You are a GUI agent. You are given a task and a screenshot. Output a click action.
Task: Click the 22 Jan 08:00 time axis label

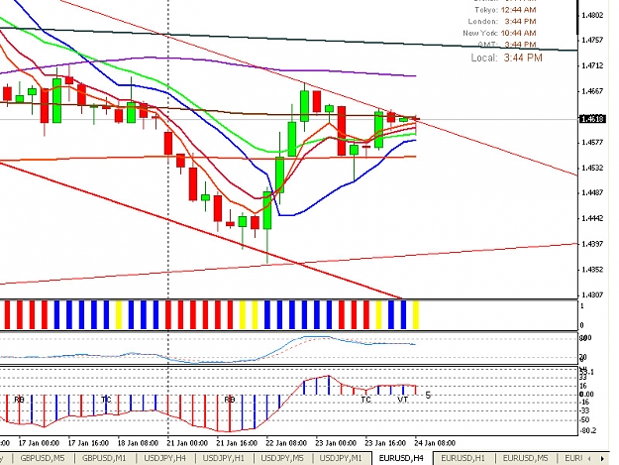[286, 443]
